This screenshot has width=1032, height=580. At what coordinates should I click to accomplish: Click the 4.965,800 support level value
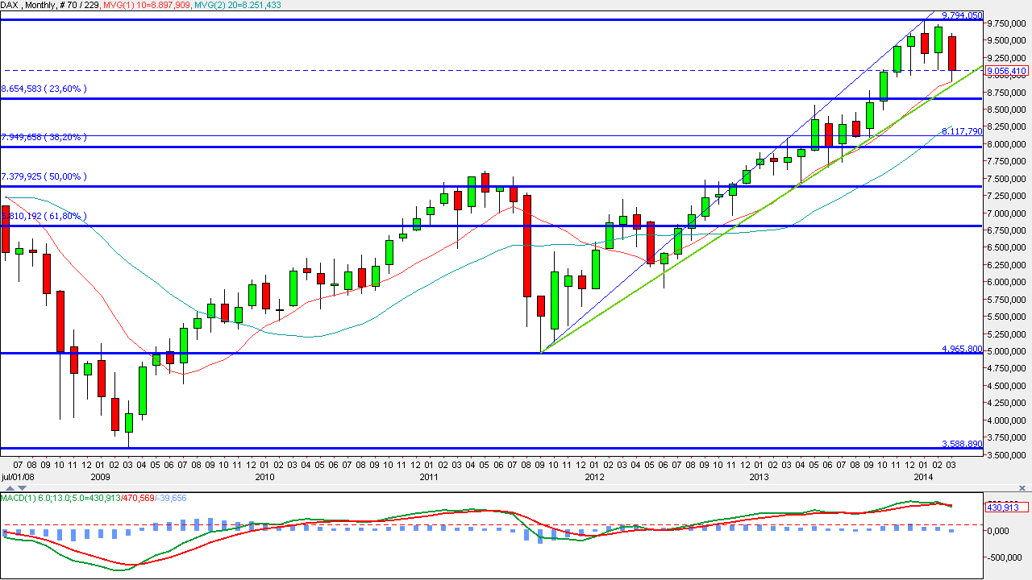tap(963, 349)
